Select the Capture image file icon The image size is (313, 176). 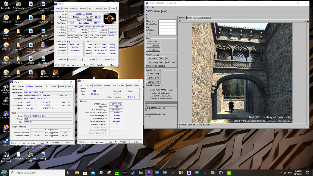(43, 33)
